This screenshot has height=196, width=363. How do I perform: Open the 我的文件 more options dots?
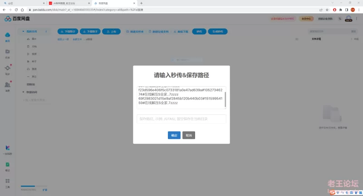point(46,31)
